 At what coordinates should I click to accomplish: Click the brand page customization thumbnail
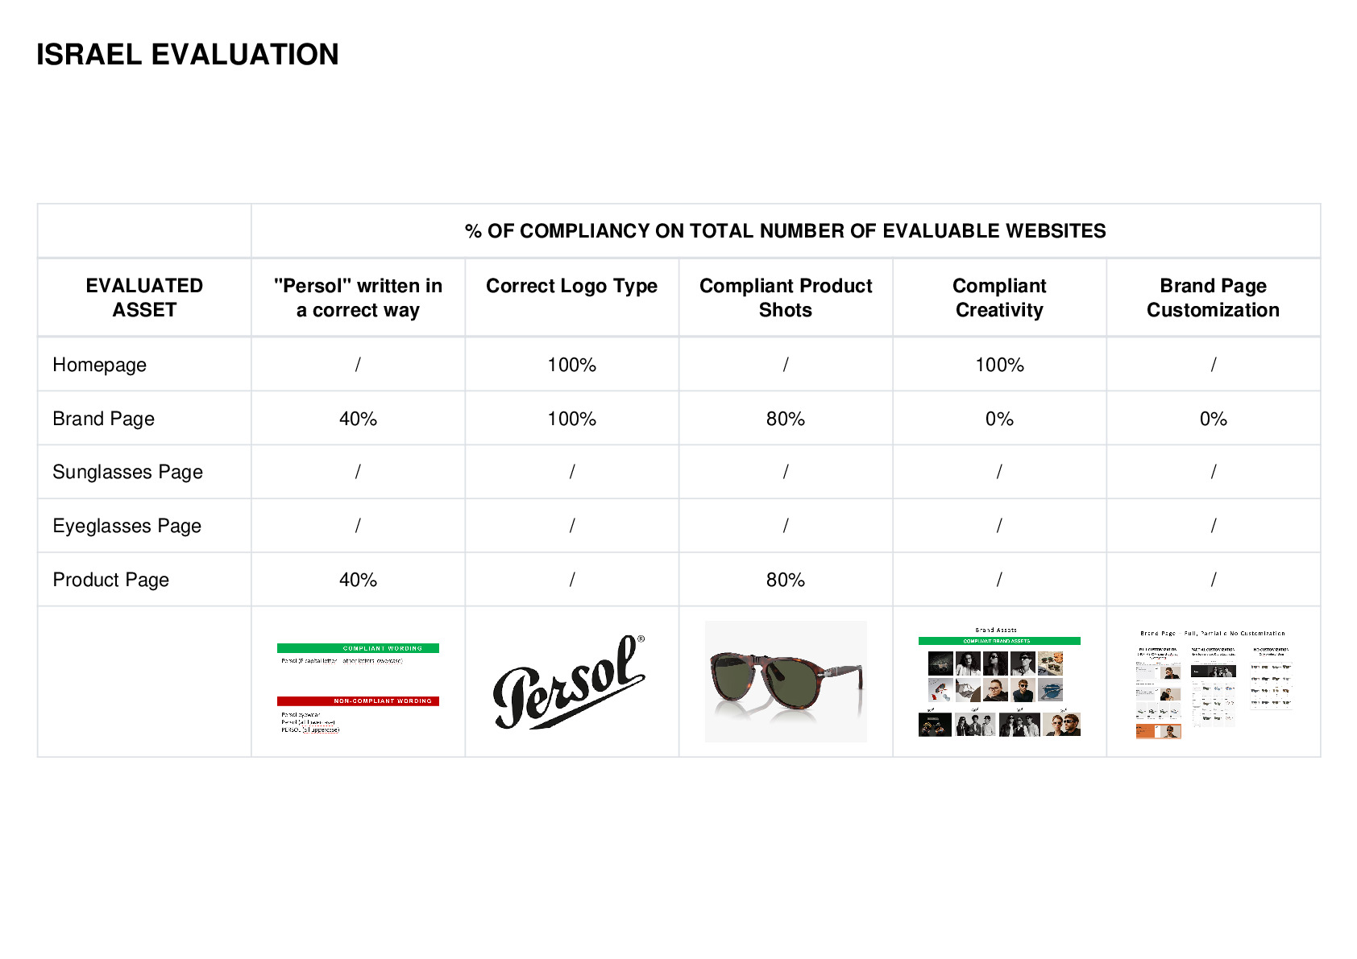pyautogui.click(x=1214, y=684)
